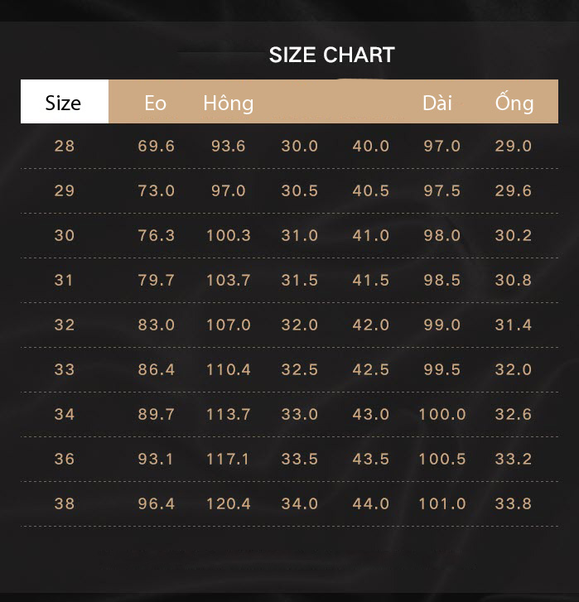Select size 32 row label

tap(65, 325)
